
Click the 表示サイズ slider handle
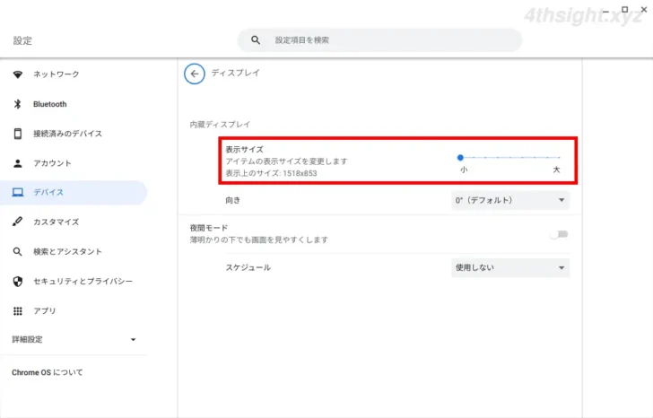pos(460,157)
